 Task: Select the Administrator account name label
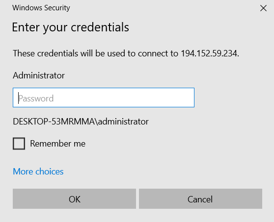39,75
